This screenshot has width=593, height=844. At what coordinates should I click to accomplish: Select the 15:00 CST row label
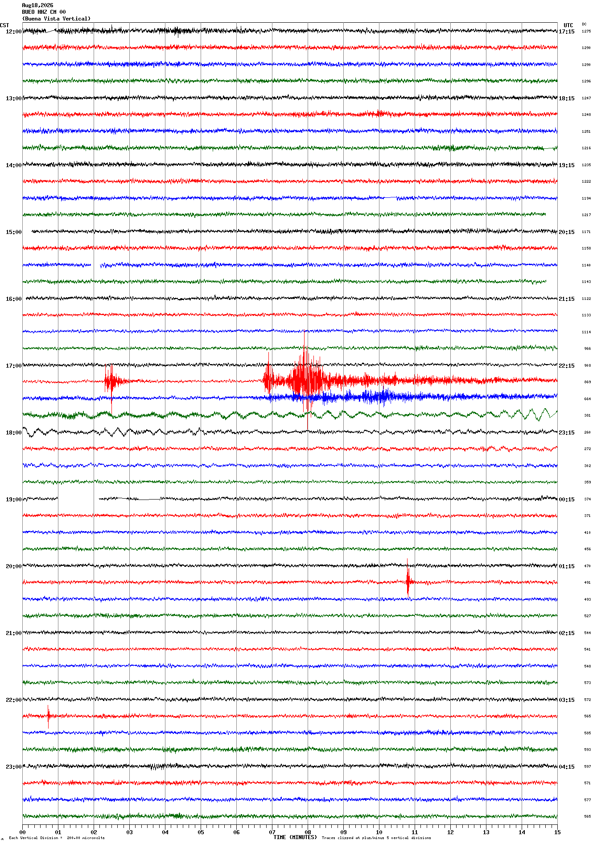coord(13,232)
